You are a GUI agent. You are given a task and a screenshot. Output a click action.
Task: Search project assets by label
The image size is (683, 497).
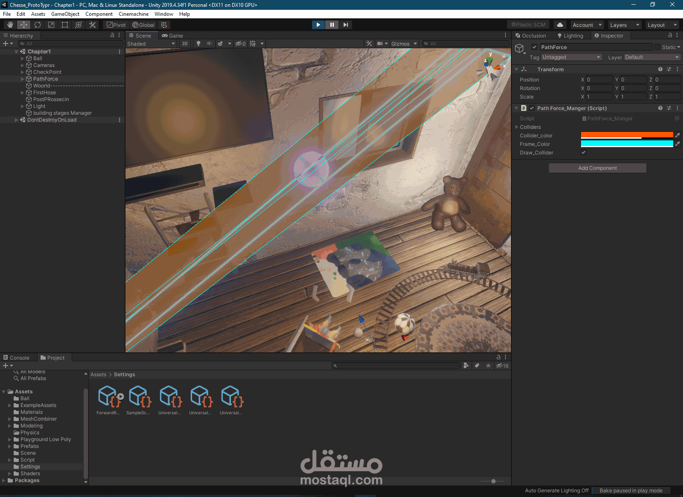[477, 366]
